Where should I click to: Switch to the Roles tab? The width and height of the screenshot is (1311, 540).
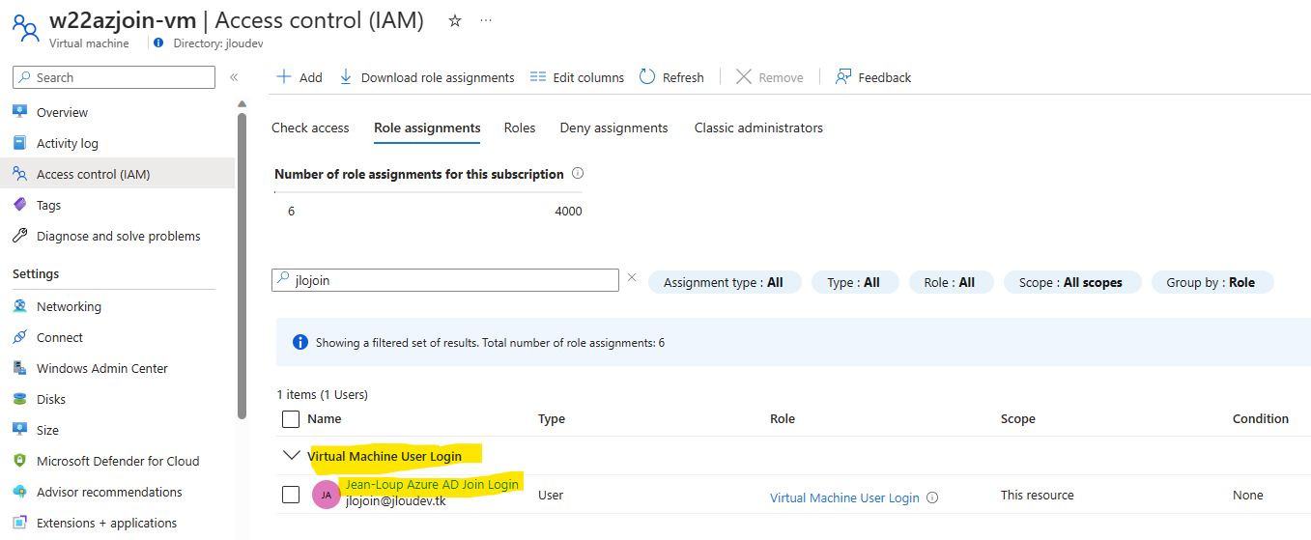(x=520, y=128)
